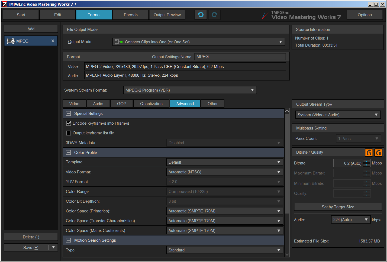The height and width of the screenshot is (262, 387).
Task: Increase bitrate with the up stepper arrow
Action: [366, 161]
